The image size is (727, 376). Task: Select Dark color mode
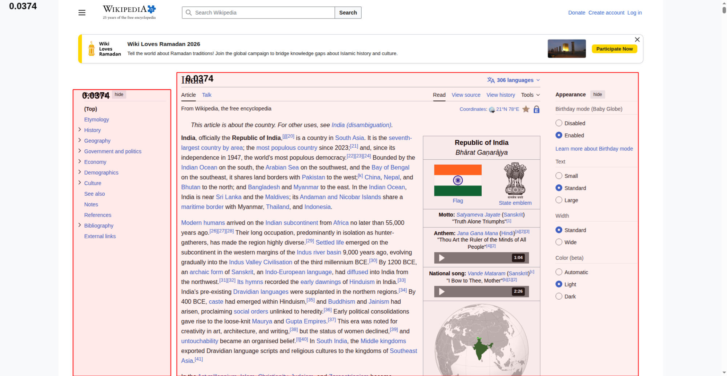click(559, 296)
